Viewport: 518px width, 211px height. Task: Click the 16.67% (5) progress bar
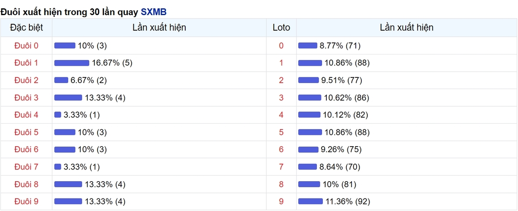pos(72,63)
